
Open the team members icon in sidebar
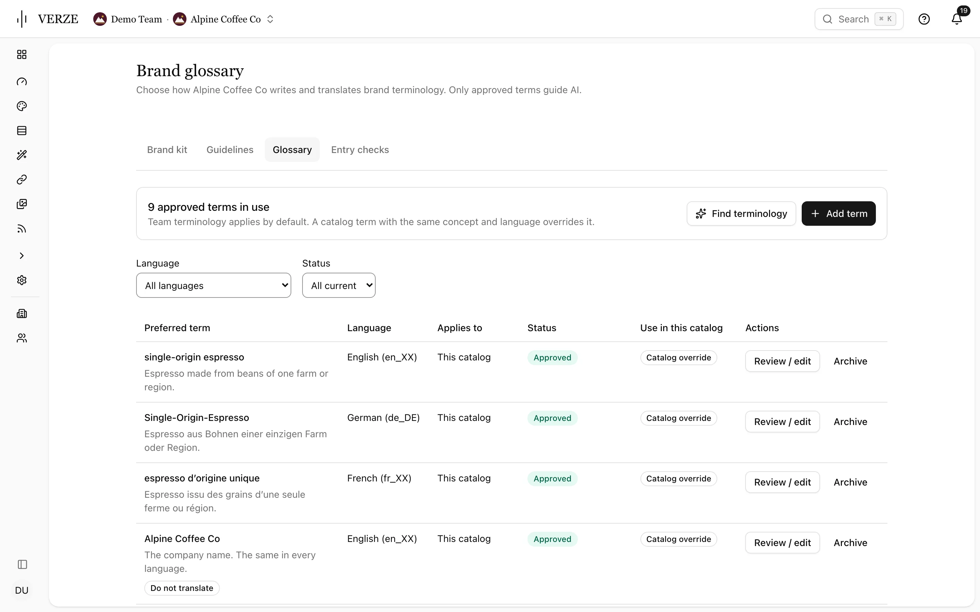pos(22,338)
